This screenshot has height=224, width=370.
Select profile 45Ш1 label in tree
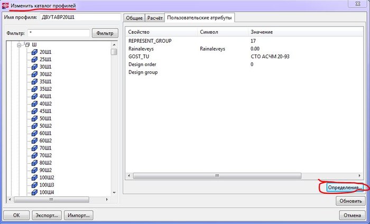(45, 111)
